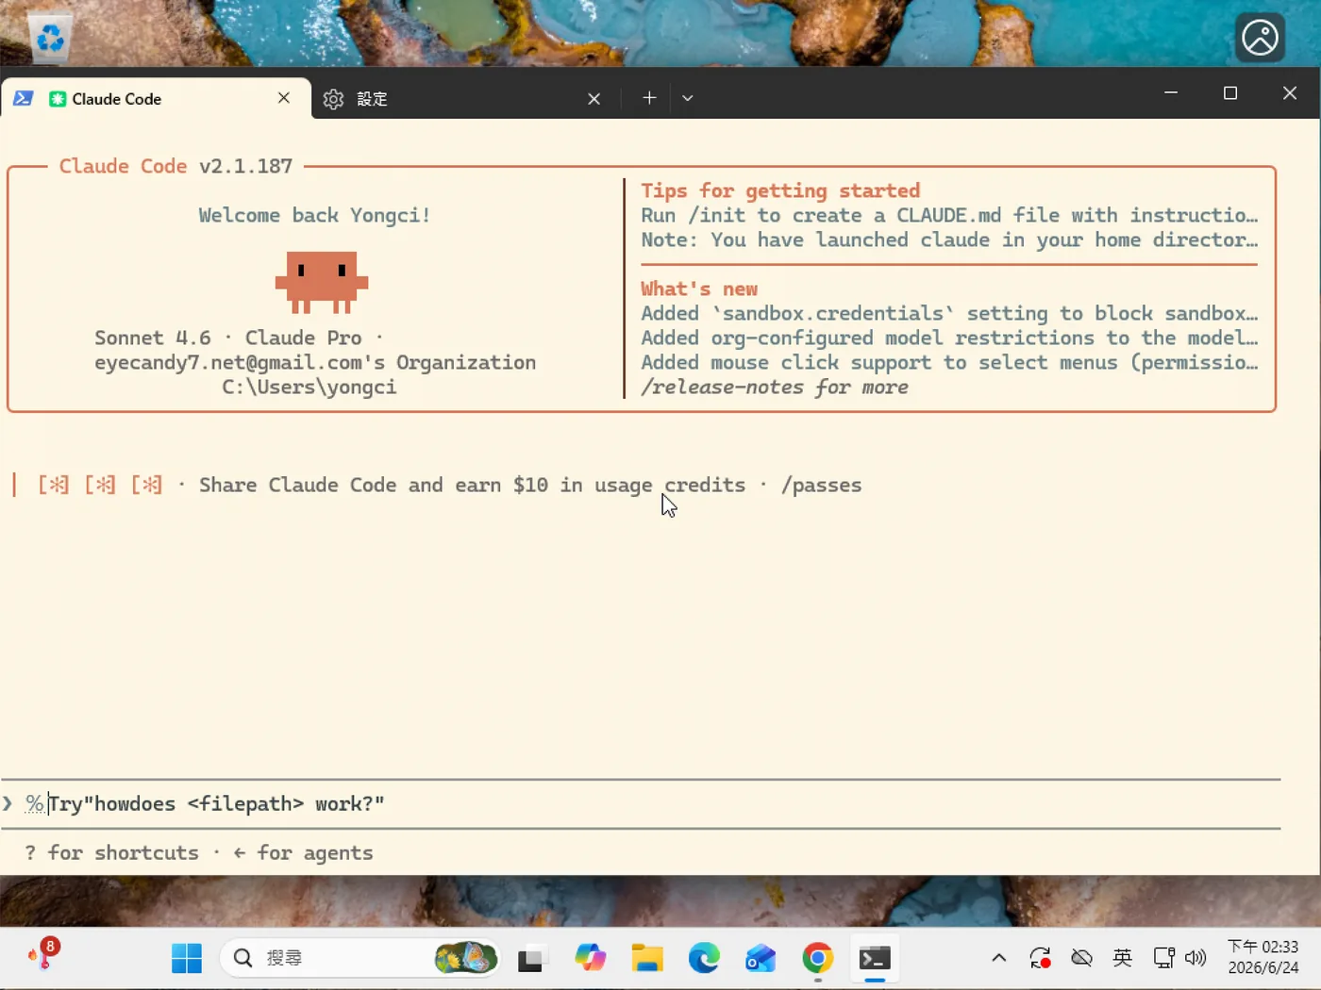Open the clock and calendar flyout
The width and height of the screenshot is (1321, 990).
click(1262, 957)
